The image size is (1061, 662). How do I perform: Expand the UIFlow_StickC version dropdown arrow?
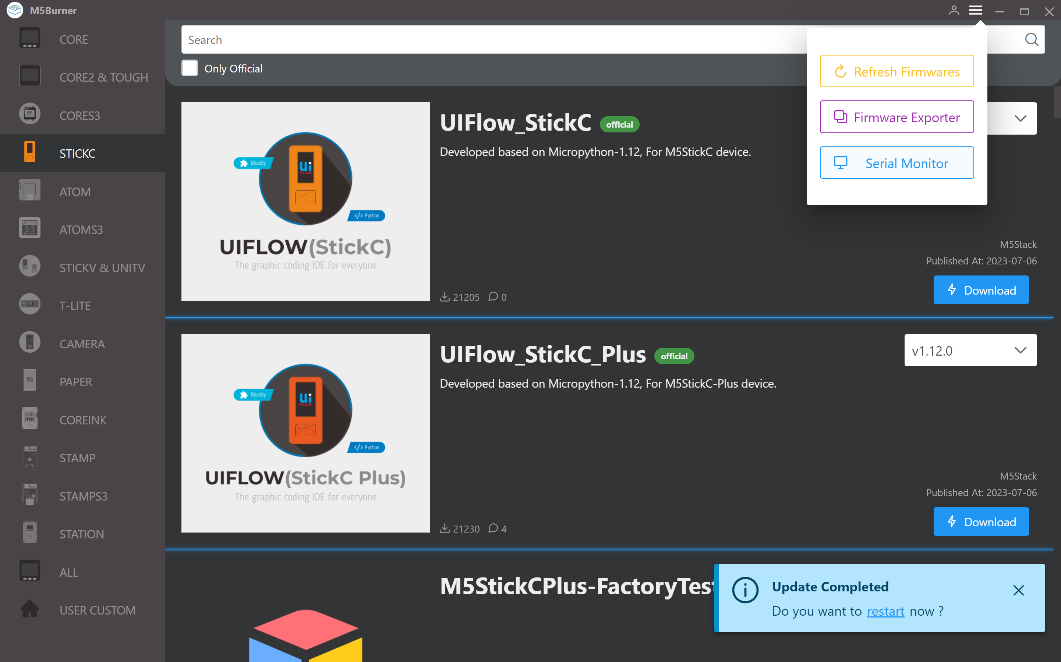[x=1020, y=119]
